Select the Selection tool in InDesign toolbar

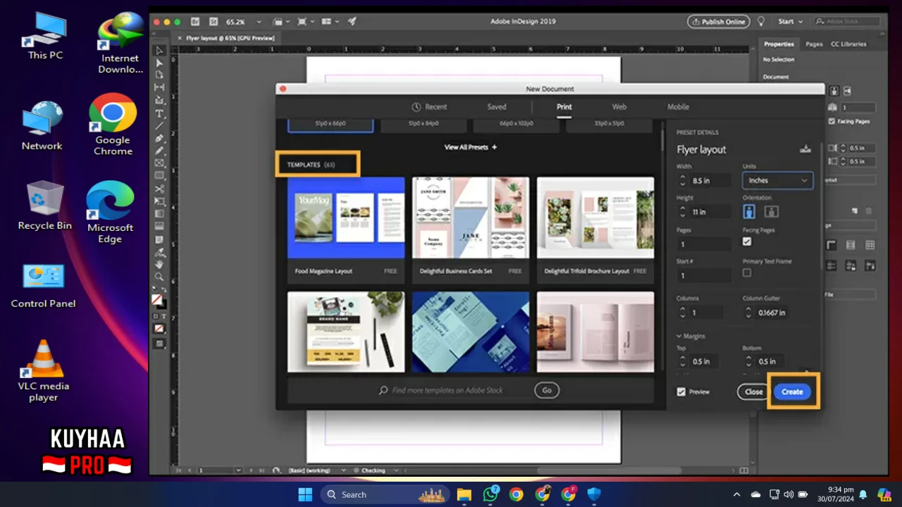tap(160, 51)
